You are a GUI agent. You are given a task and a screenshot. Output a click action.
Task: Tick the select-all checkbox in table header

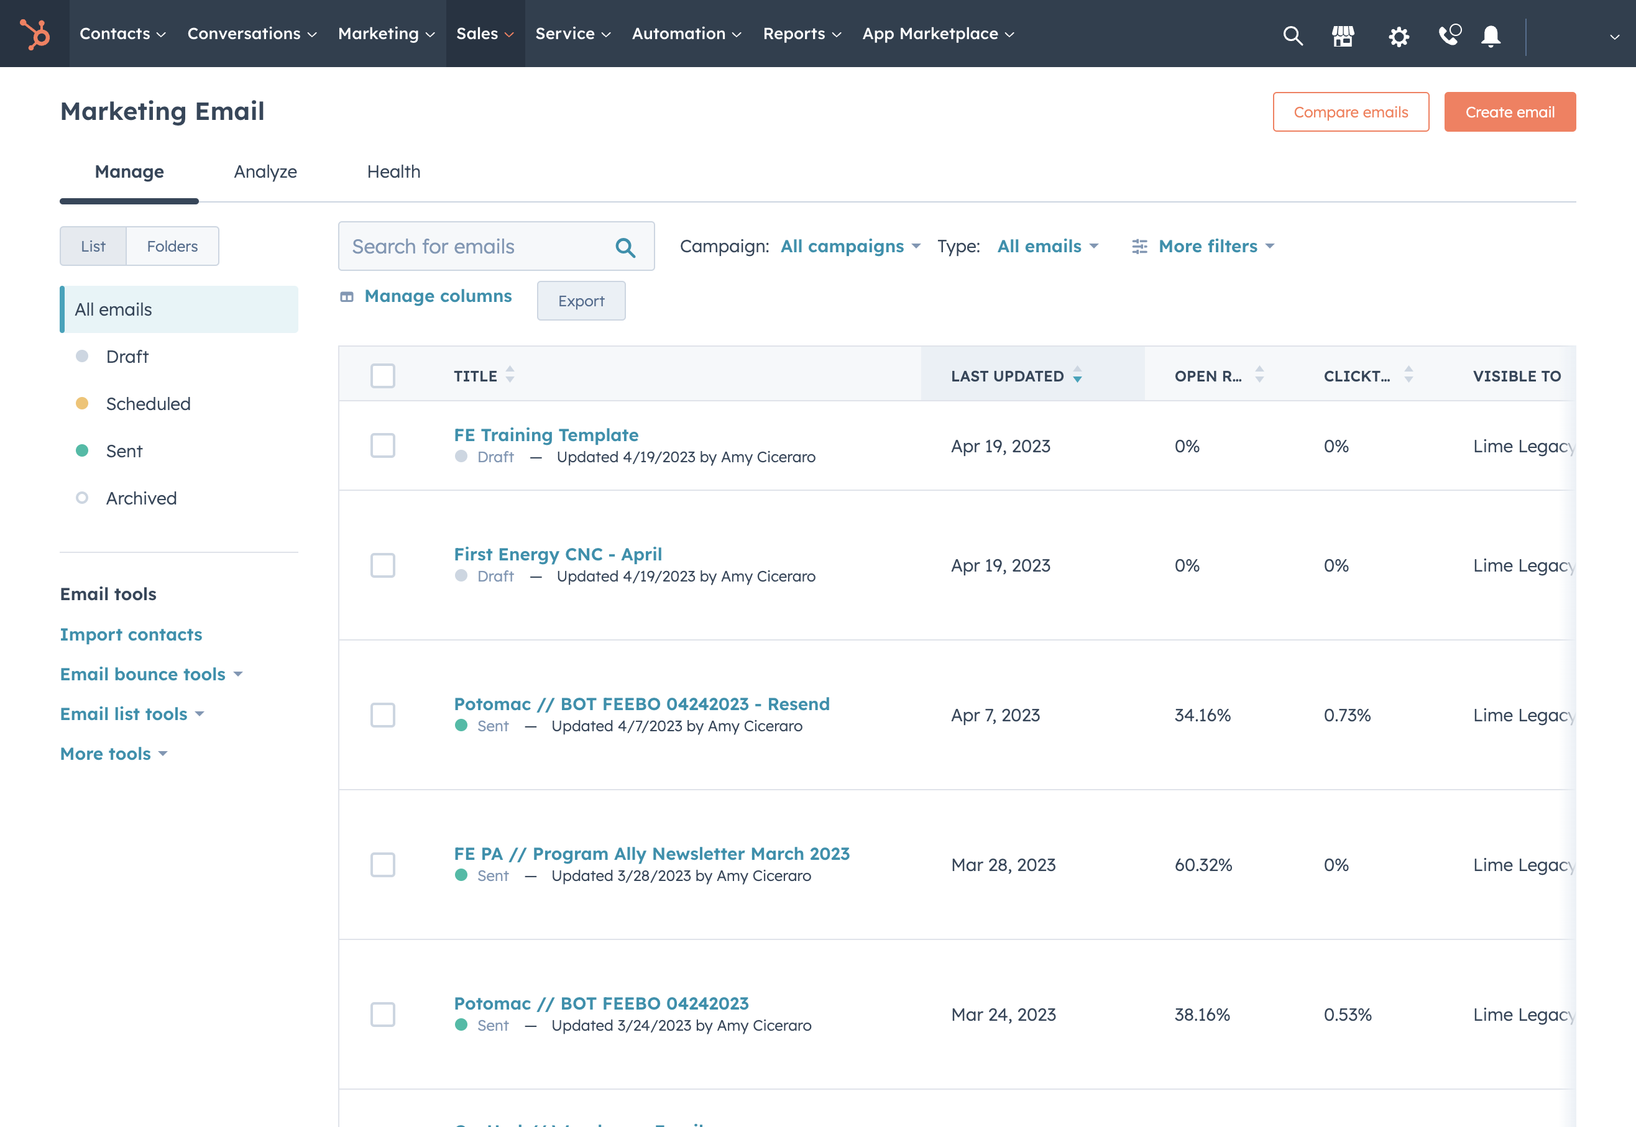[x=383, y=376]
